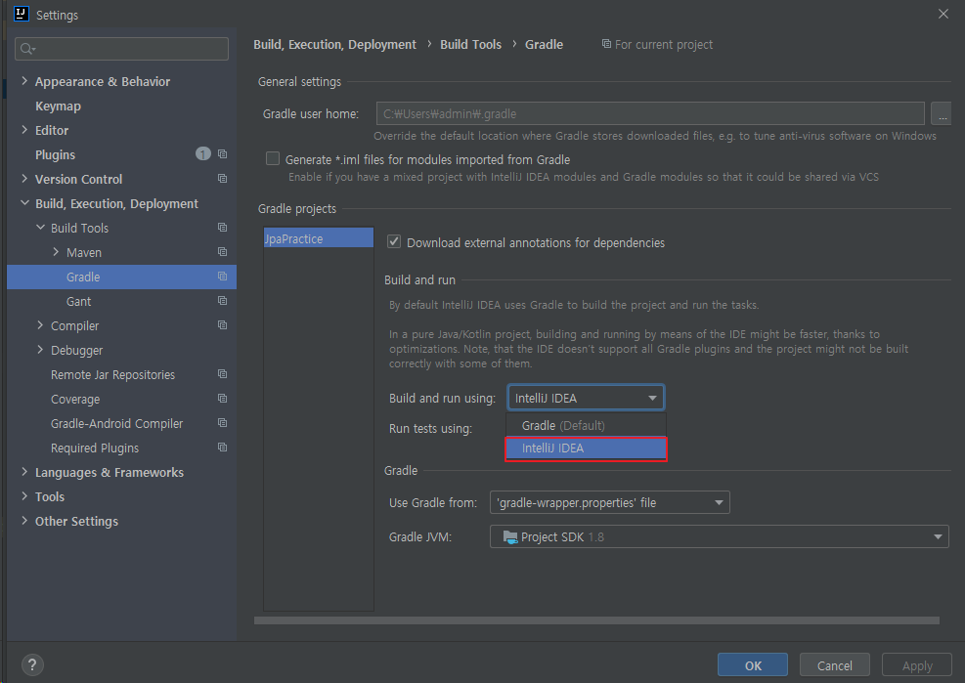Viewport: 965px width, 683px height.
Task: Click project-level icon next to Maven
Action: coord(222,252)
